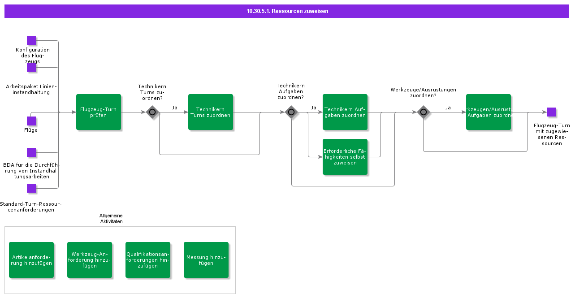Image resolution: width=575 pixels, height=298 pixels.
Task: Select the gateway under Werkzeuge/Ausrüstungen zuordnen?
Action: 424,112
